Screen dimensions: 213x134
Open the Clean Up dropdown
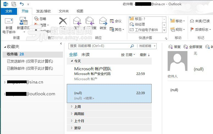(42, 25)
